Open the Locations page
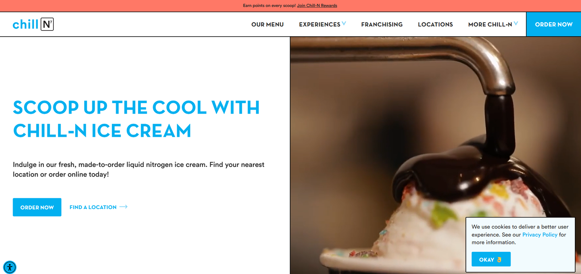The height and width of the screenshot is (274, 581). coord(435,24)
